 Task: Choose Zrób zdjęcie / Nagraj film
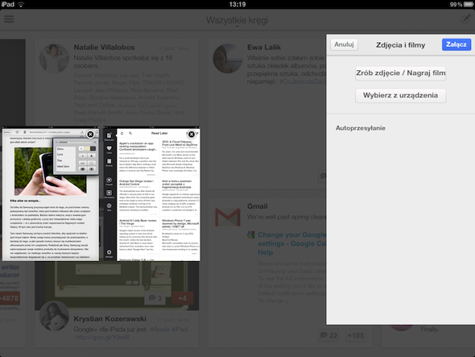click(x=400, y=73)
